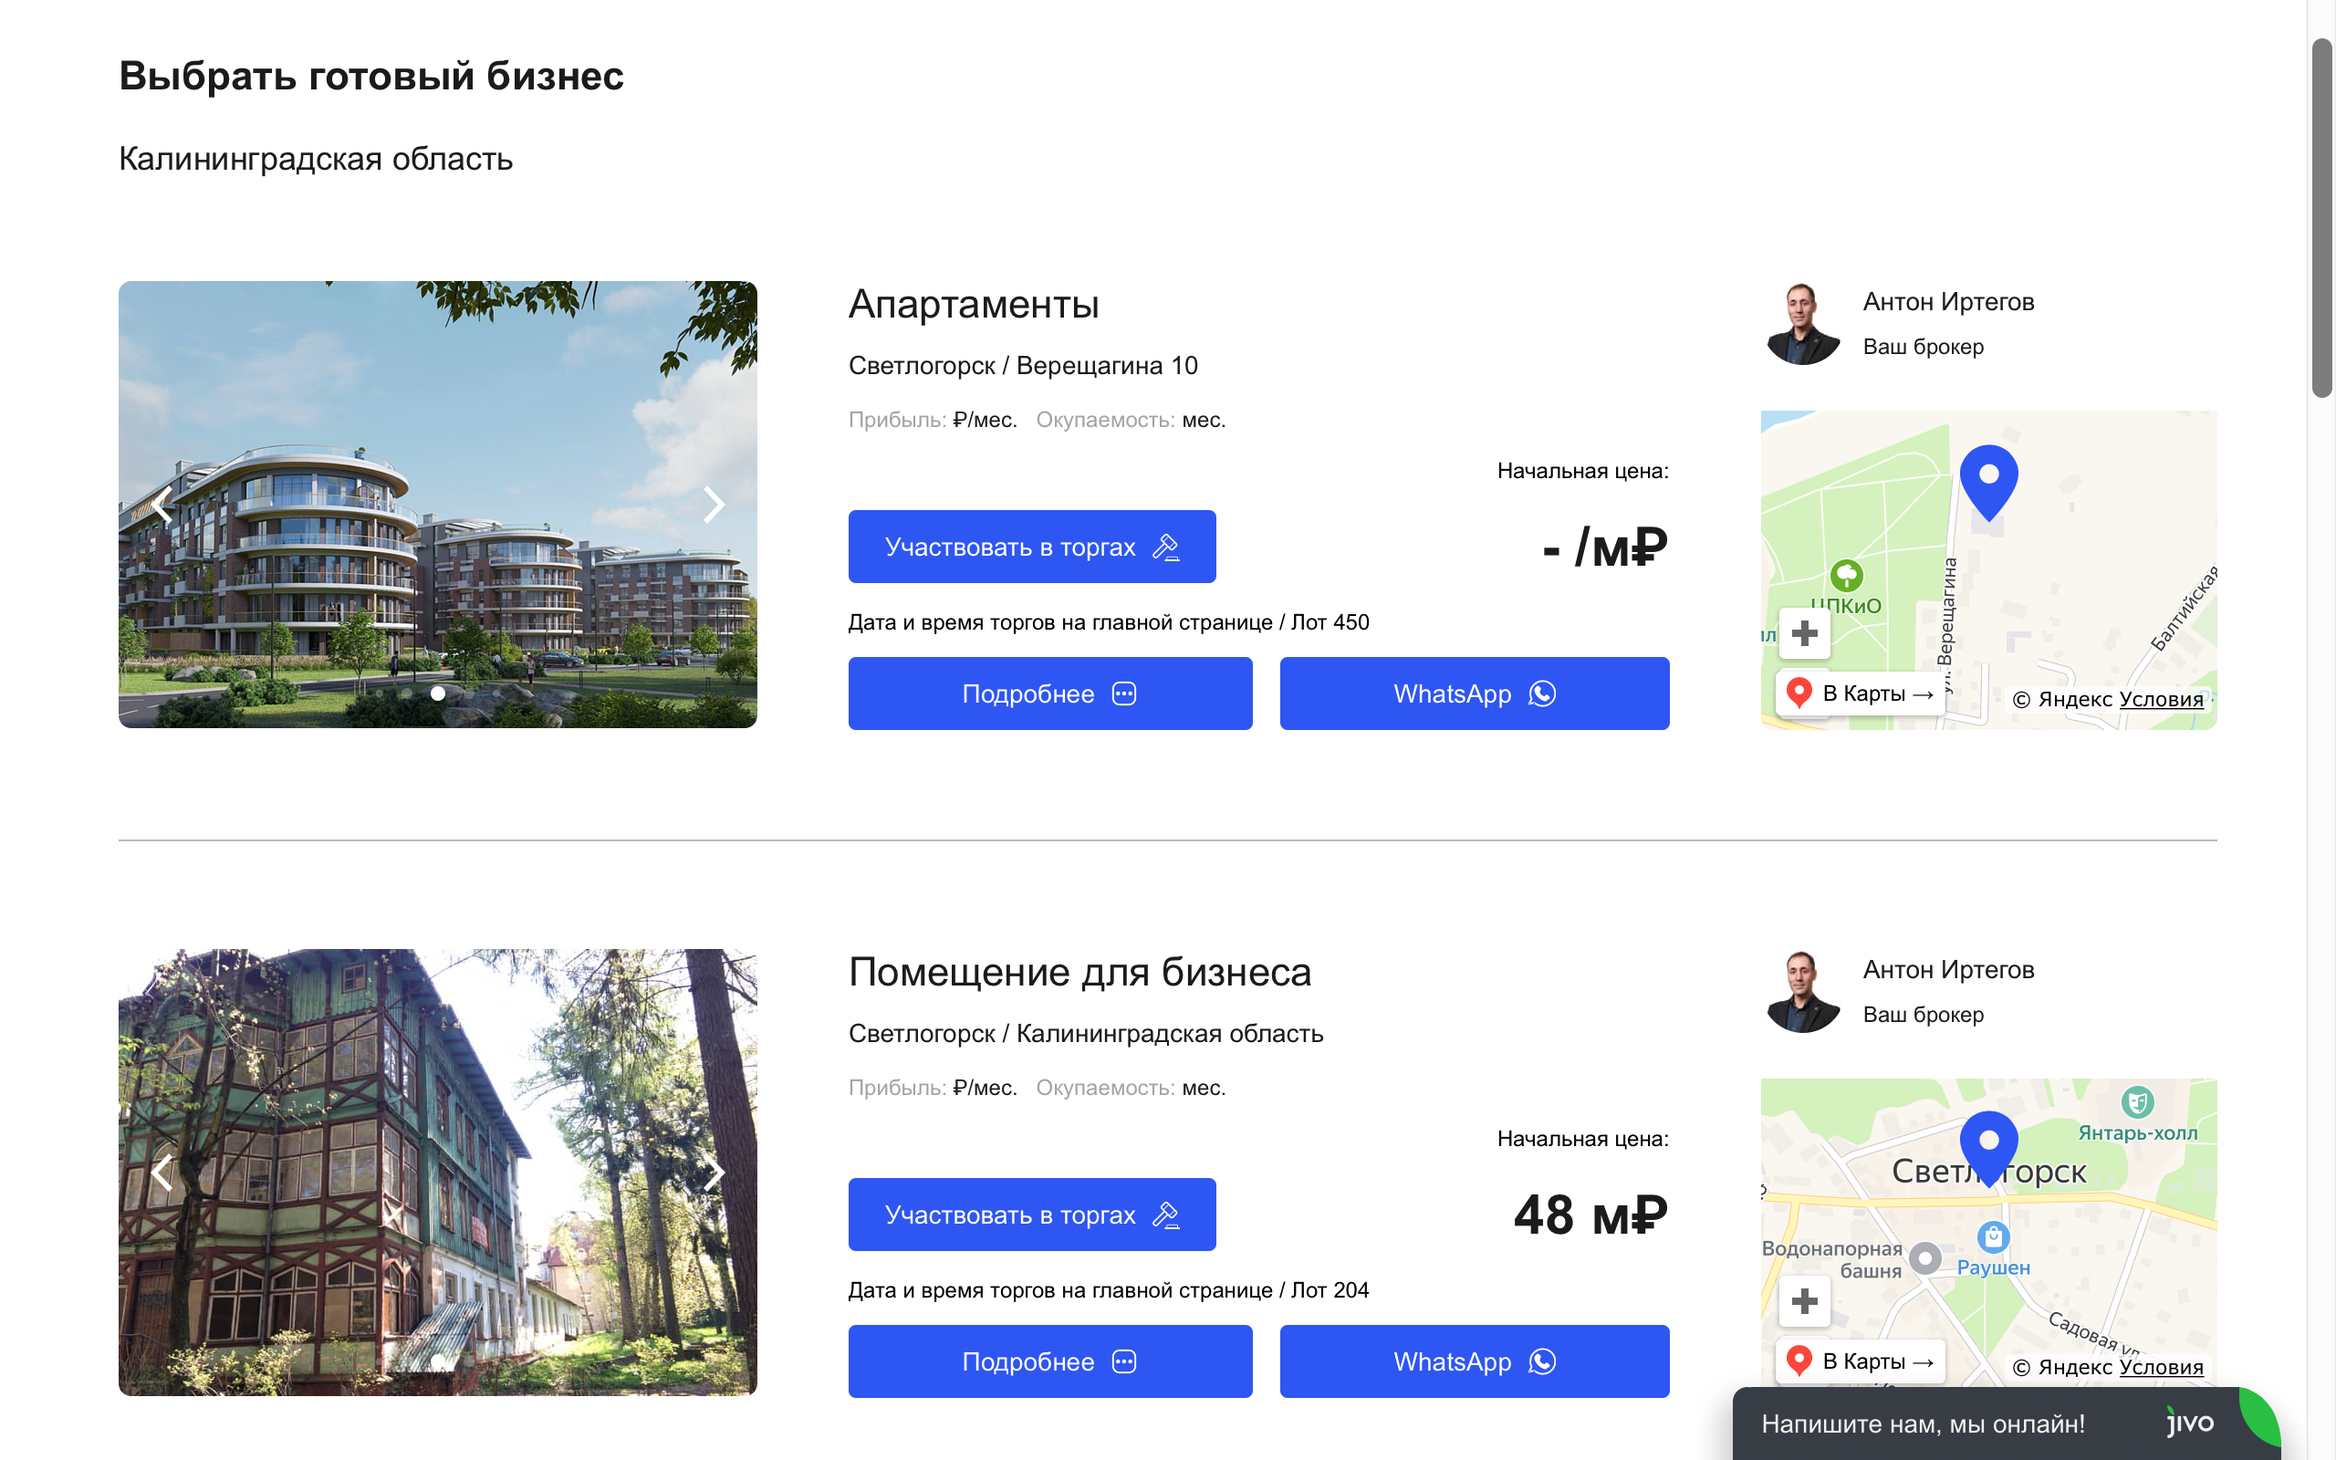
Task: Click Участвовать в торгах for Лот 450
Action: tap(1032, 547)
